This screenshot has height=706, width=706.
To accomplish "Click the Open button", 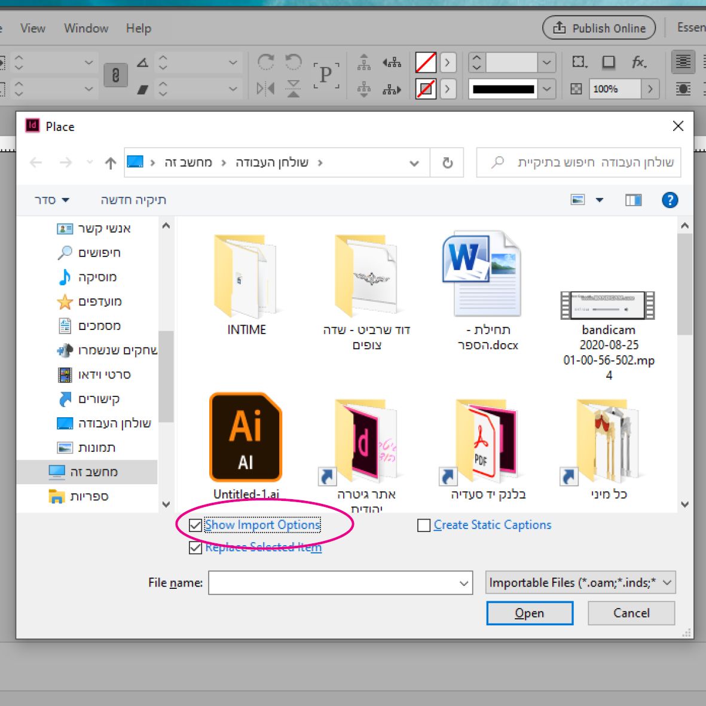I will click(x=530, y=613).
